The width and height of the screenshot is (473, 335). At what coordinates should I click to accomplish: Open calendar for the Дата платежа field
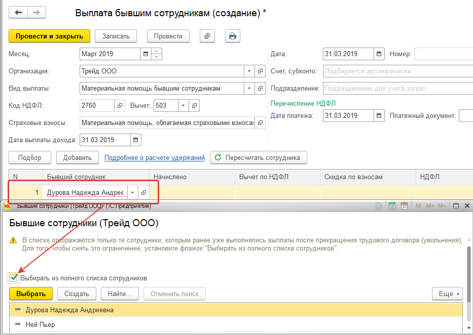point(379,115)
